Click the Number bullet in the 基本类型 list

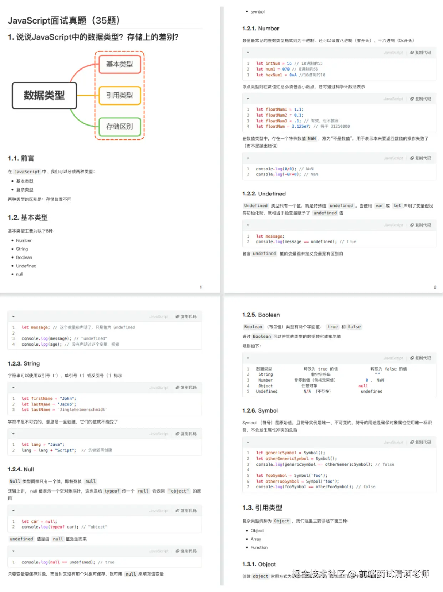pyautogui.click(x=24, y=241)
